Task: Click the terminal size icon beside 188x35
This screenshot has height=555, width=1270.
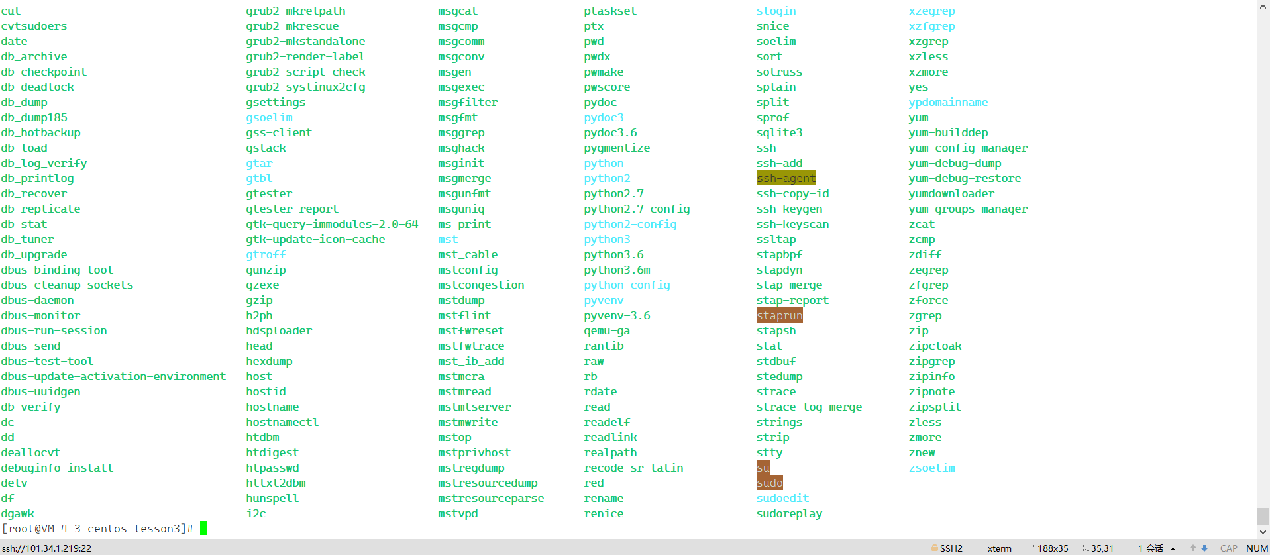Action: coord(1032,548)
